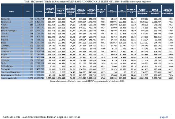Select Liguria percentage 80,33

click(x=73, y=28)
